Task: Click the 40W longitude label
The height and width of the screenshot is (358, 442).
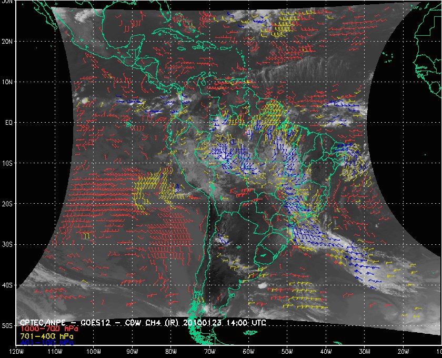Action: 326,352
